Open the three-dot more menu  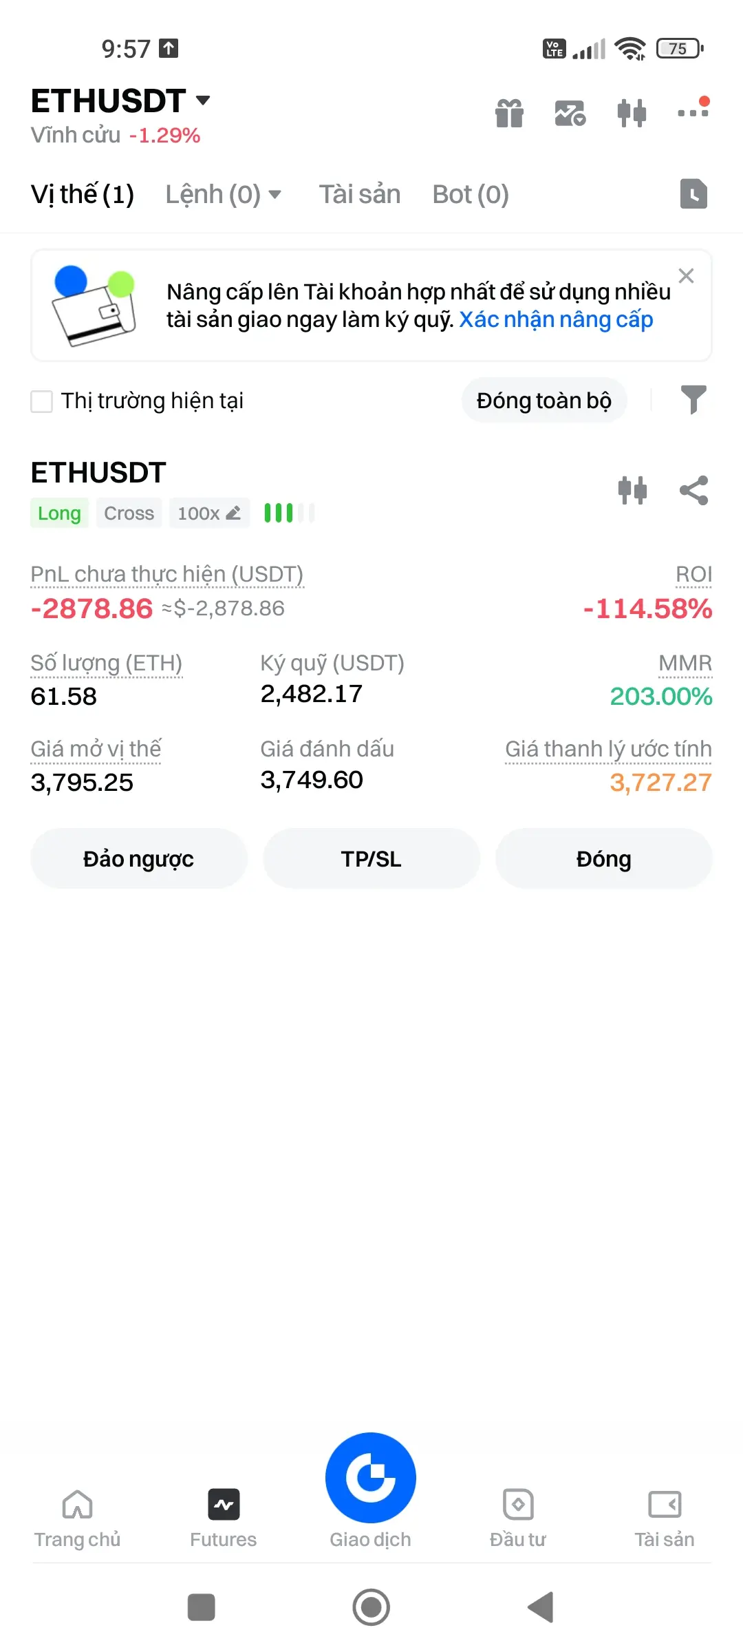pyautogui.click(x=693, y=110)
